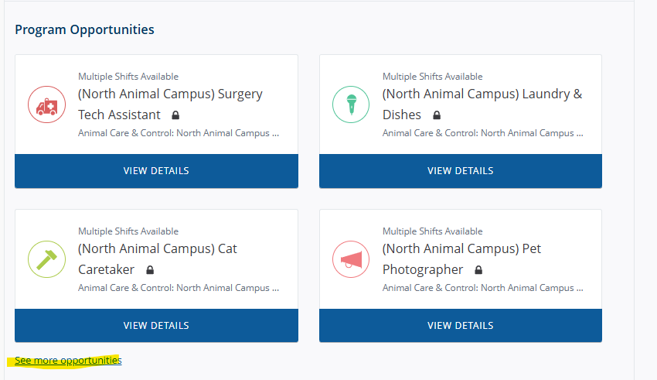View details for Cat Caretaker

(156, 326)
